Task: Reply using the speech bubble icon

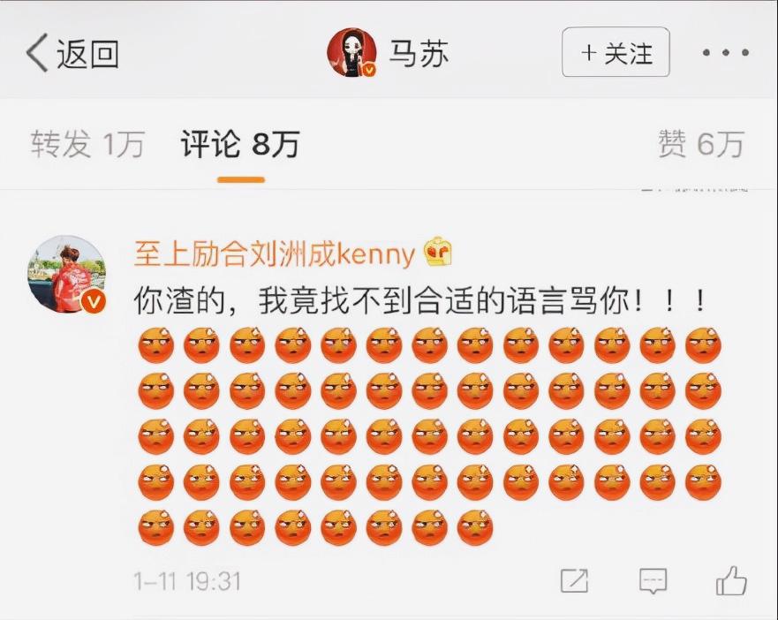Action: (653, 581)
